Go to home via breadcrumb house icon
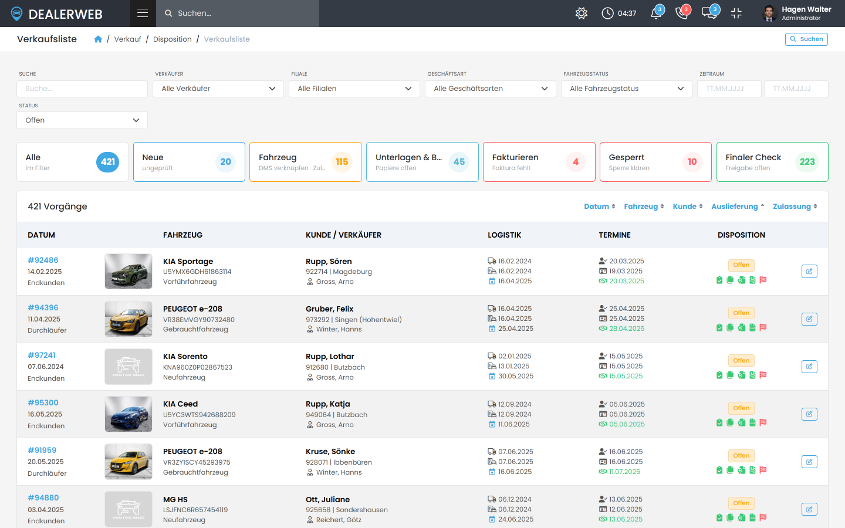The image size is (845, 528). click(98, 39)
